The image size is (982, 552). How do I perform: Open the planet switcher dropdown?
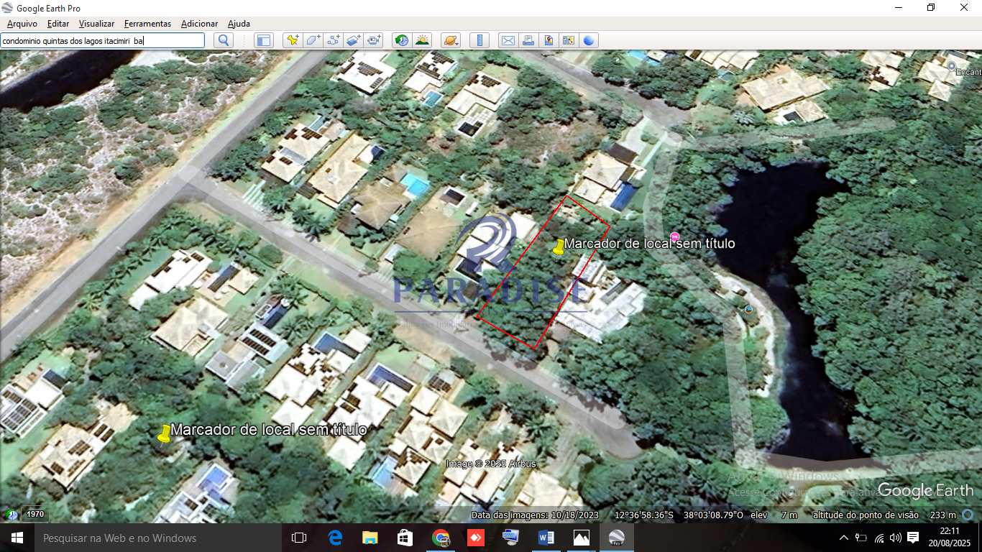point(451,40)
